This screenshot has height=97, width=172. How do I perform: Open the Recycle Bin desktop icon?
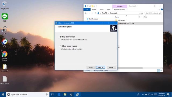point(4,5)
